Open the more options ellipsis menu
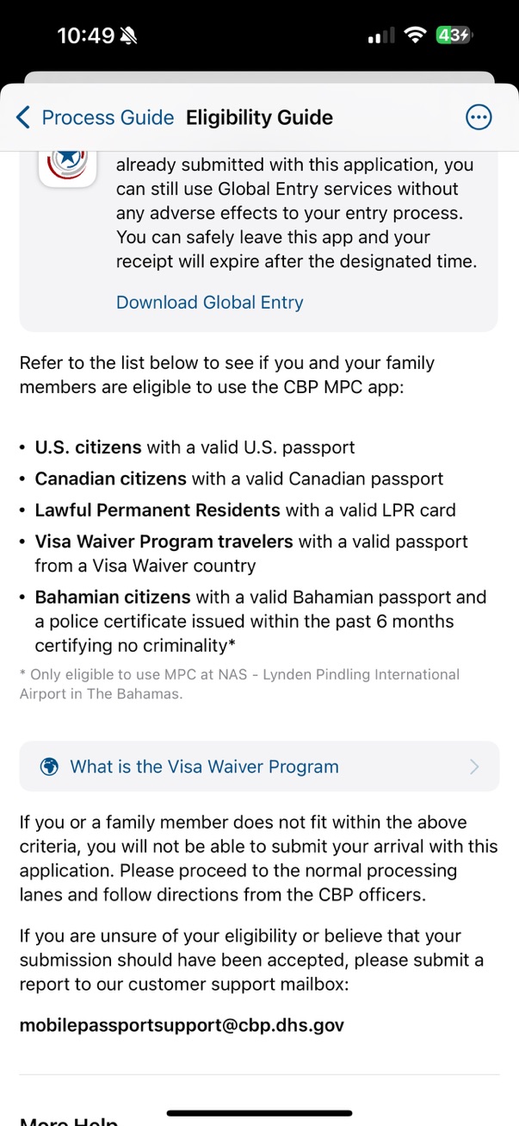 [x=479, y=117]
